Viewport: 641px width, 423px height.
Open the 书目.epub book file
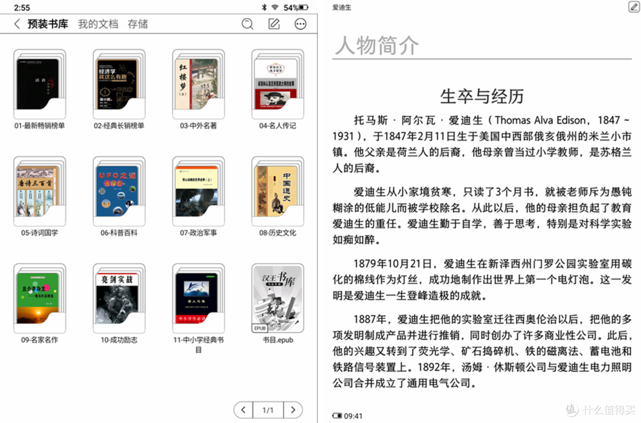coord(278,304)
